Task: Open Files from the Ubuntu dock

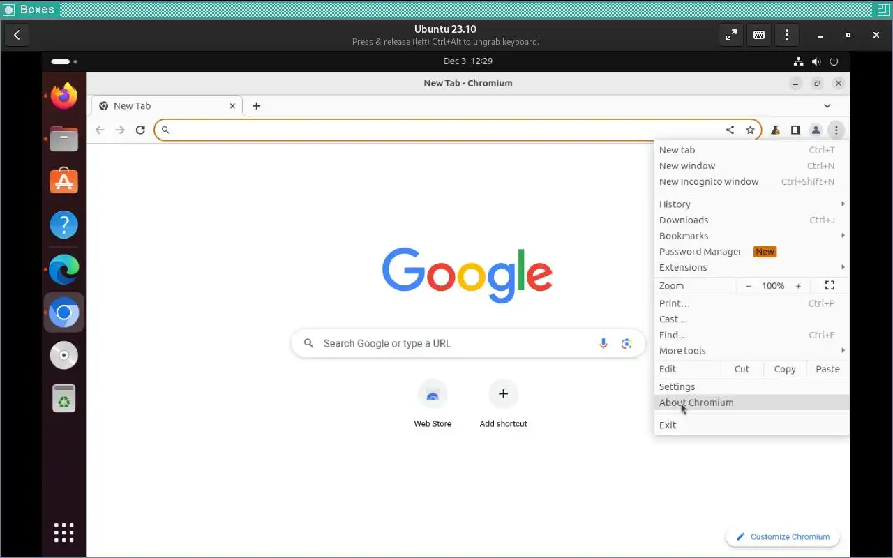Action: 64,139
